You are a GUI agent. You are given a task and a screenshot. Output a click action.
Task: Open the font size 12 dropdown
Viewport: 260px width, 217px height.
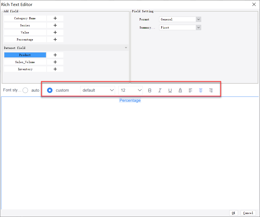(x=131, y=90)
